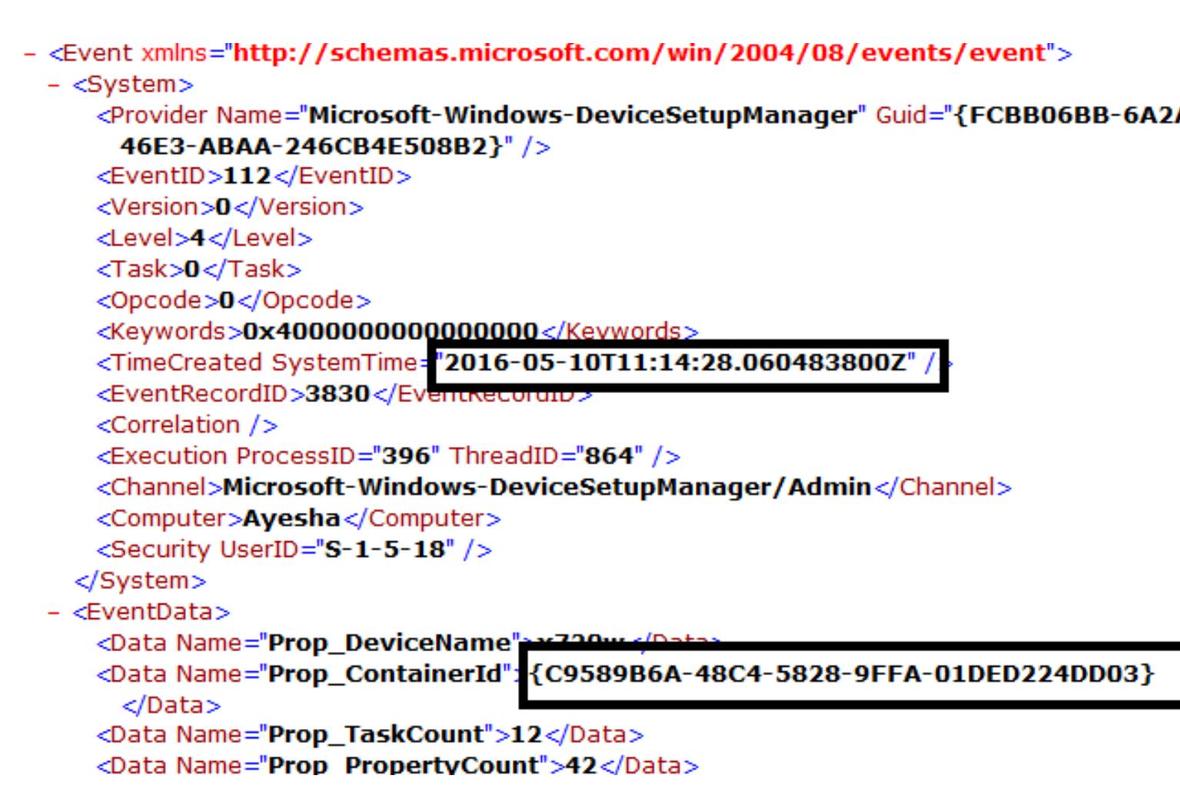The width and height of the screenshot is (1180, 792).
Task: Select Security UserID S-1-5-18
Action: pos(385,550)
